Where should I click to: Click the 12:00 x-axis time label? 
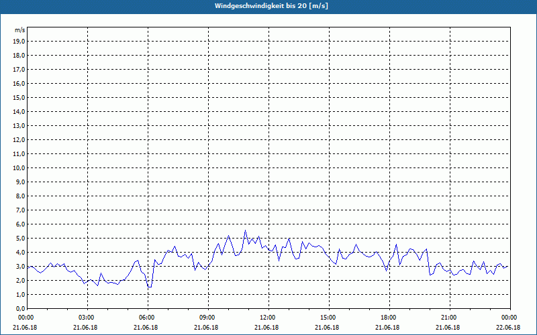point(266,318)
